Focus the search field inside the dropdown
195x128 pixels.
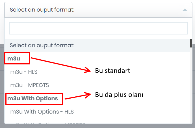click(x=98, y=28)
